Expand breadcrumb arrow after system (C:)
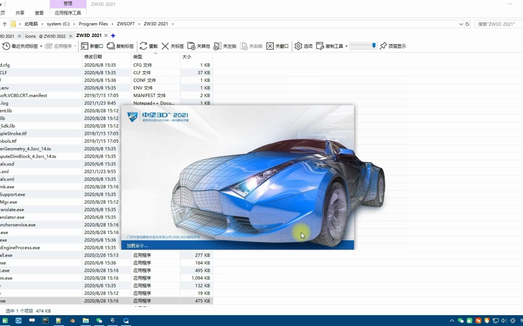Image resolution: width=523 pixels, height=326 pixels. 74,24
